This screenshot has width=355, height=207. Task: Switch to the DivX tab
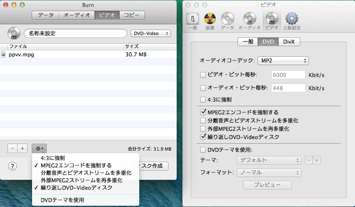(289, 42)
